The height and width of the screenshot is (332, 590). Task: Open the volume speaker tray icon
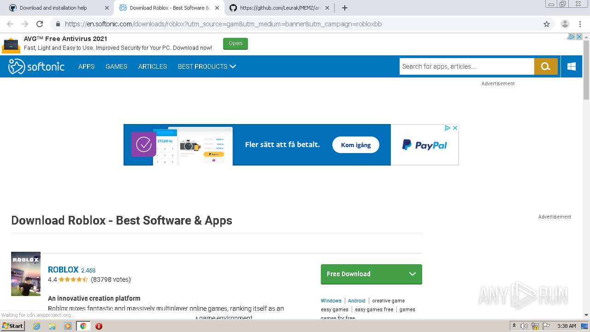pos(524,326)
